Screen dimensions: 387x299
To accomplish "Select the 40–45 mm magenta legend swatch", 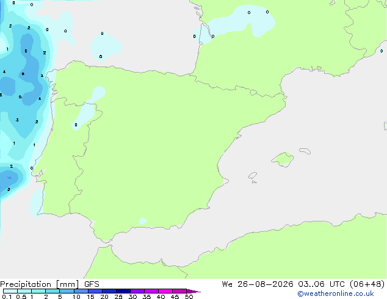I will tap(165, 291).
